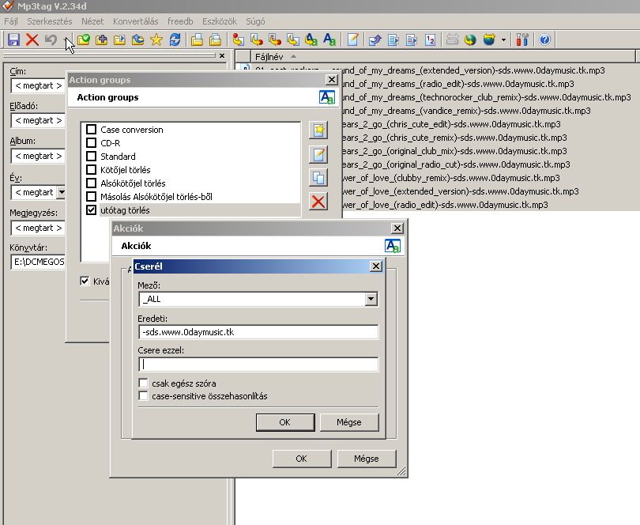Screen dimensions: 640x525
Task: Click the red X delete action group icon
Action: tap(318, 201)
